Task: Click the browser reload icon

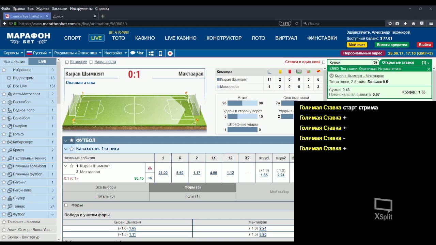Action: click(x=296, y=23)
